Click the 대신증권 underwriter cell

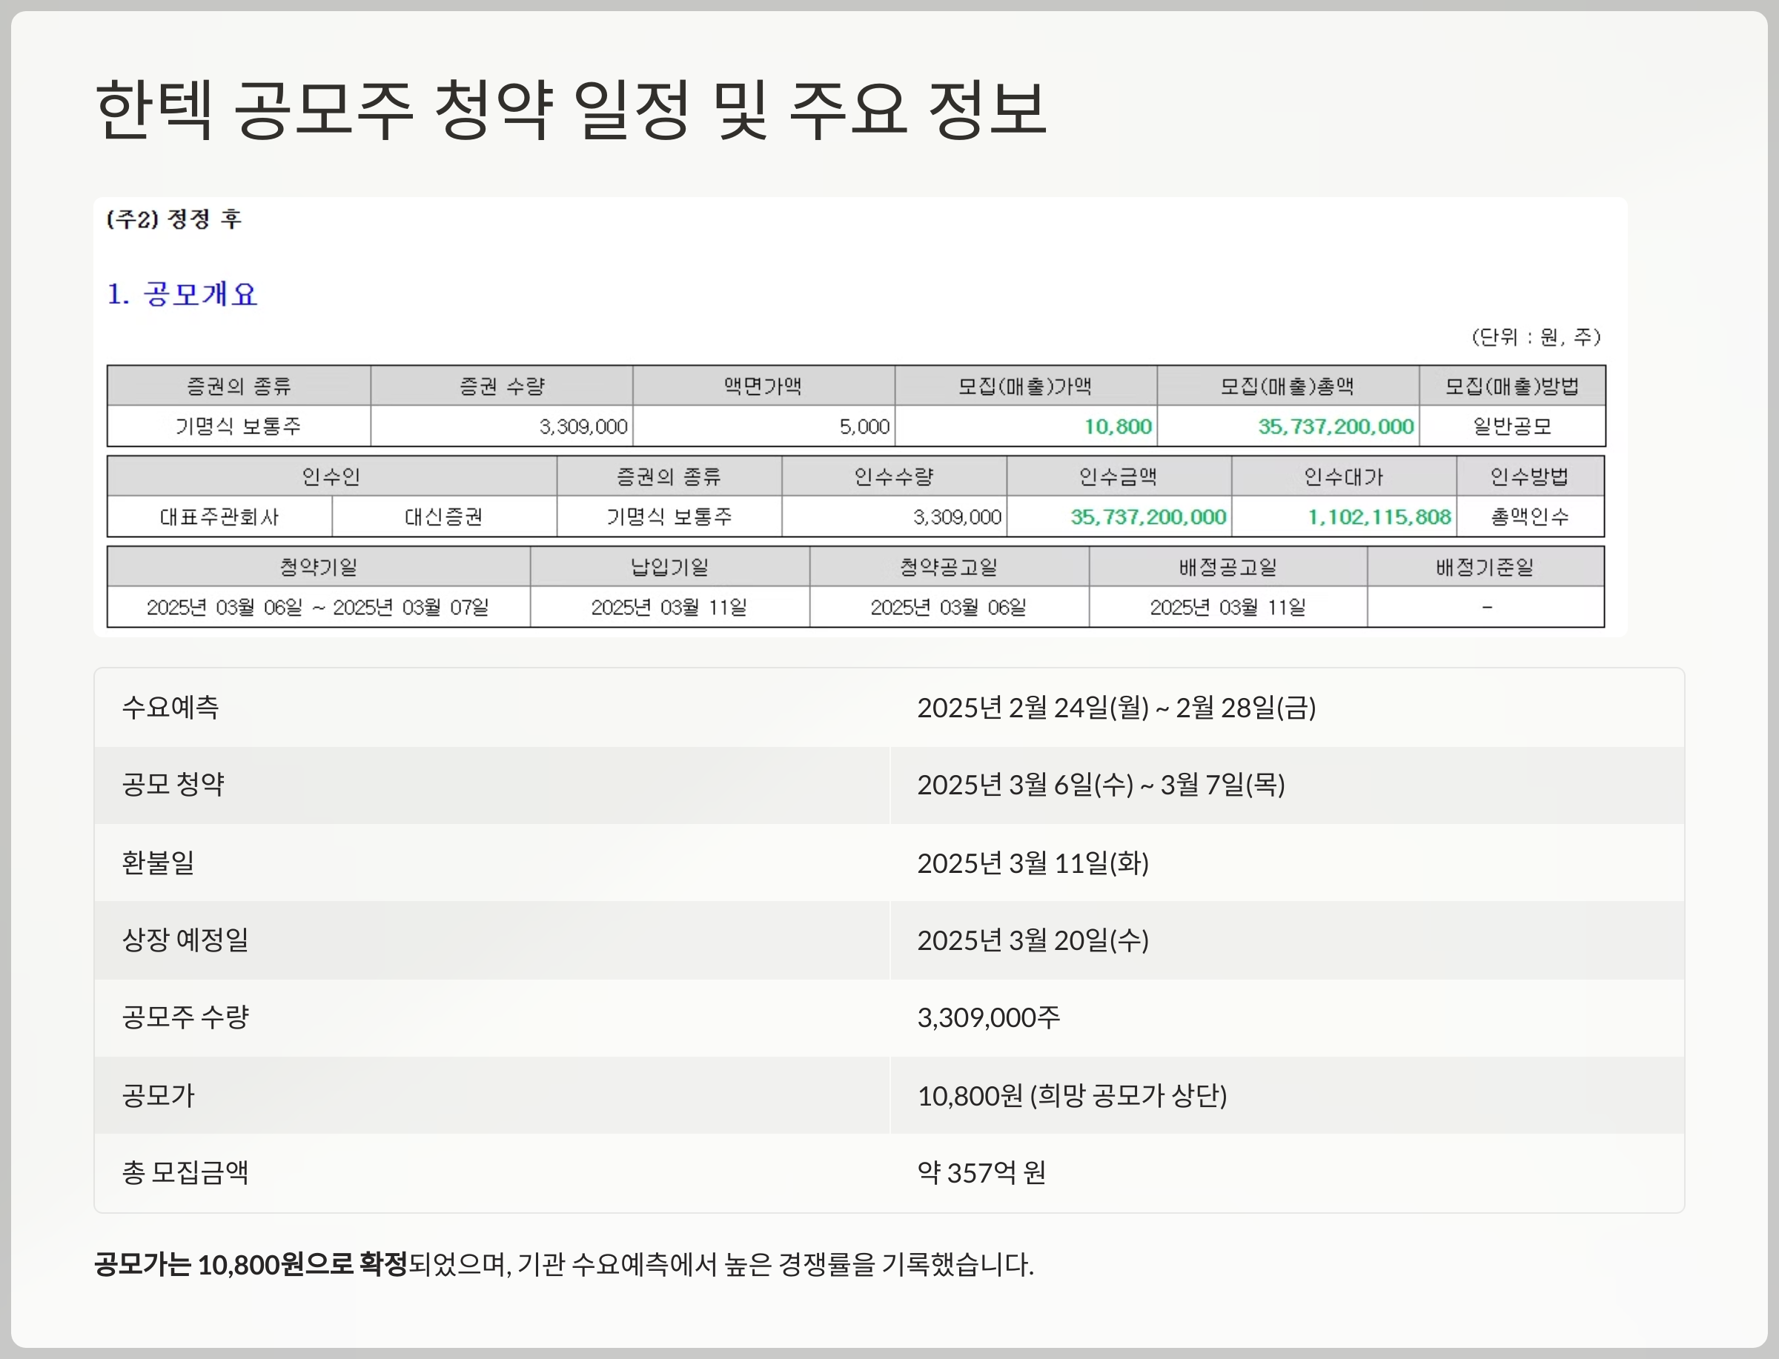coord(443,517)
